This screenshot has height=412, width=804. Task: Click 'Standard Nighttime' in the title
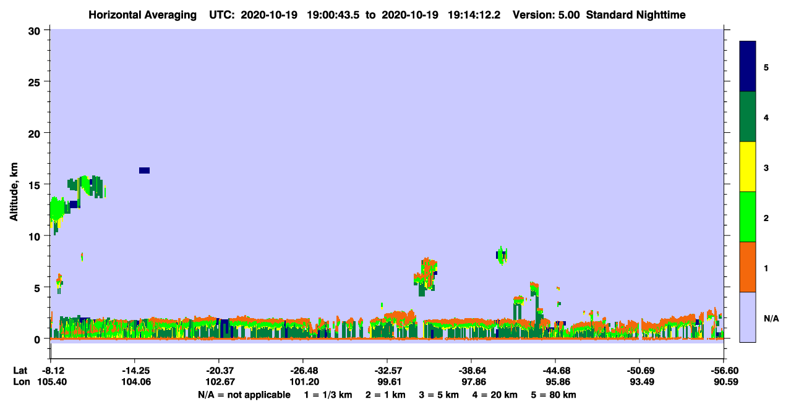(x=636, y=15)
